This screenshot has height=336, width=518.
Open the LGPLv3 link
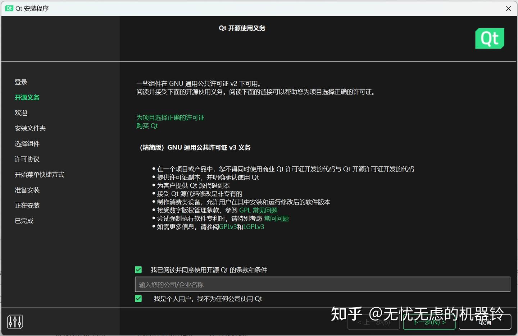[x=254, y=226]
